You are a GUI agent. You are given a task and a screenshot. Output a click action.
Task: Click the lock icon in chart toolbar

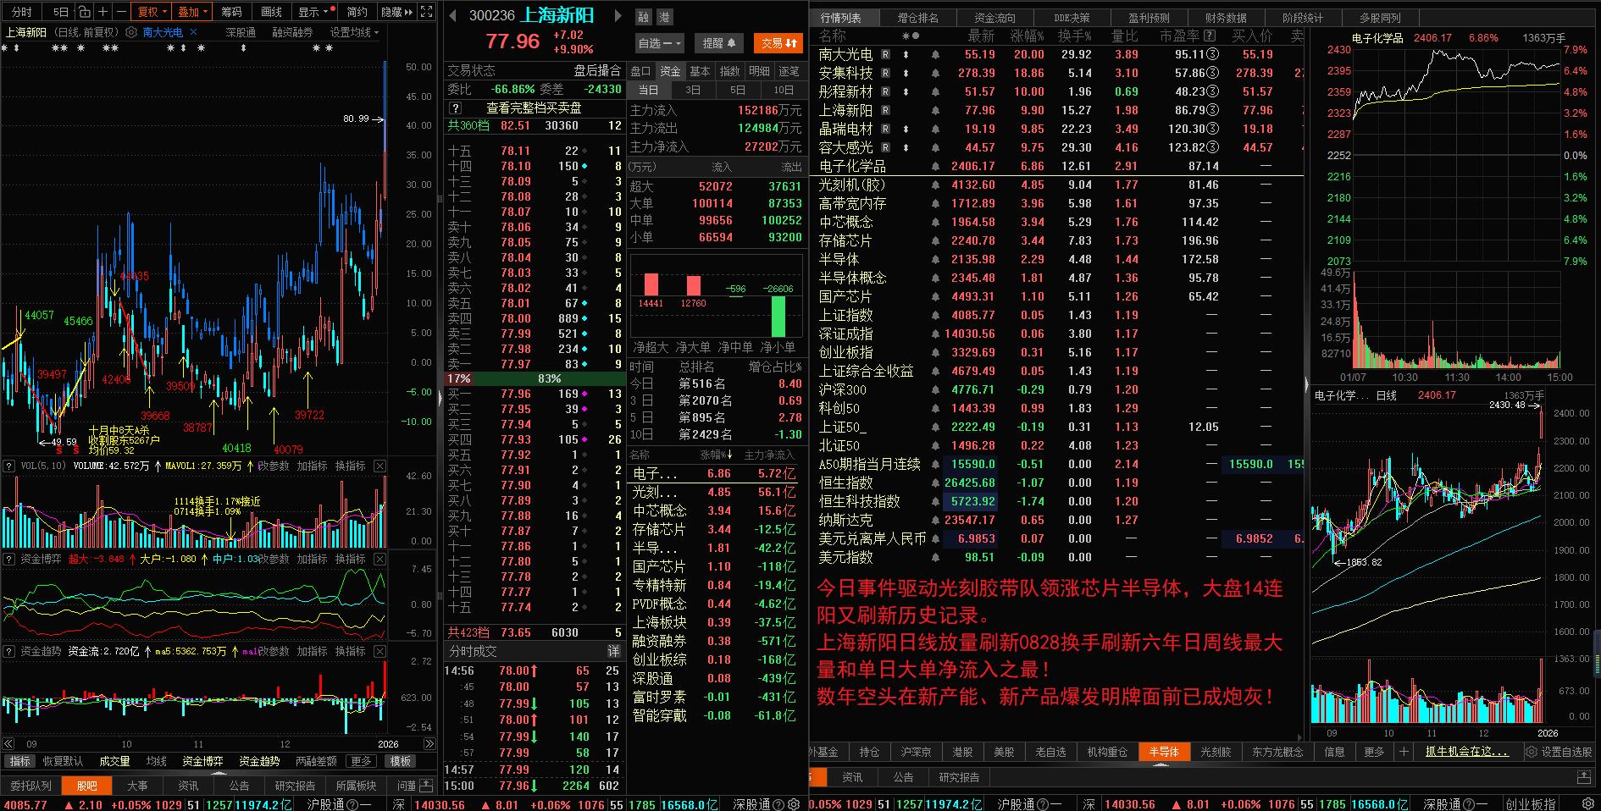(84, 12)
